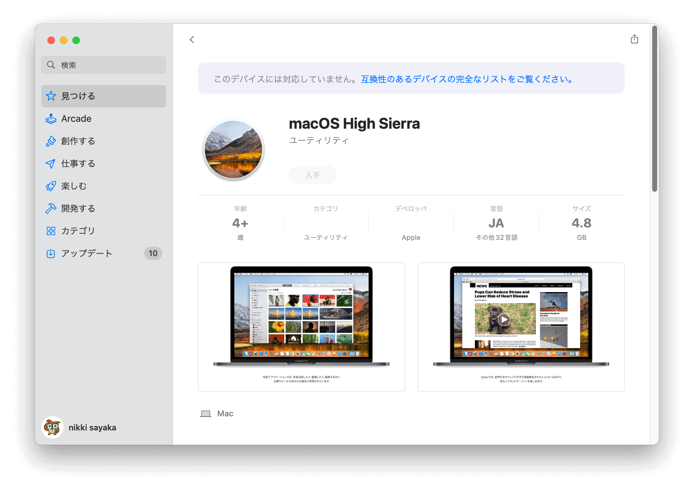Minimize the window with yellow button

(64, 40)
